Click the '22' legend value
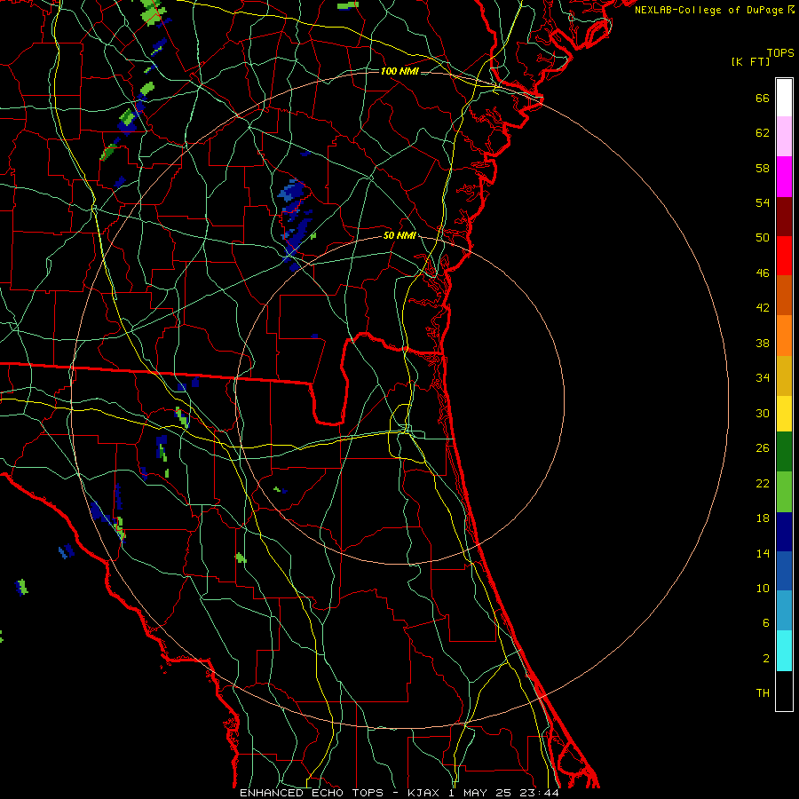 tap(763, 483)
